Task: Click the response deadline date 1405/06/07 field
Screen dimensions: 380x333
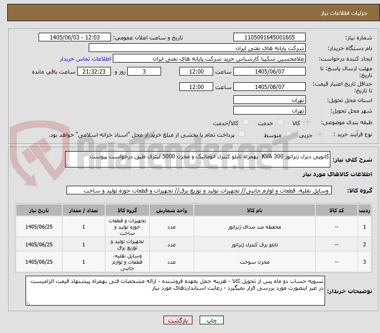Action: (270, 71)
